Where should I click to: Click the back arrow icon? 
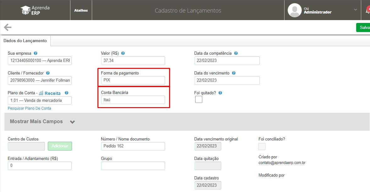(8, 27)
